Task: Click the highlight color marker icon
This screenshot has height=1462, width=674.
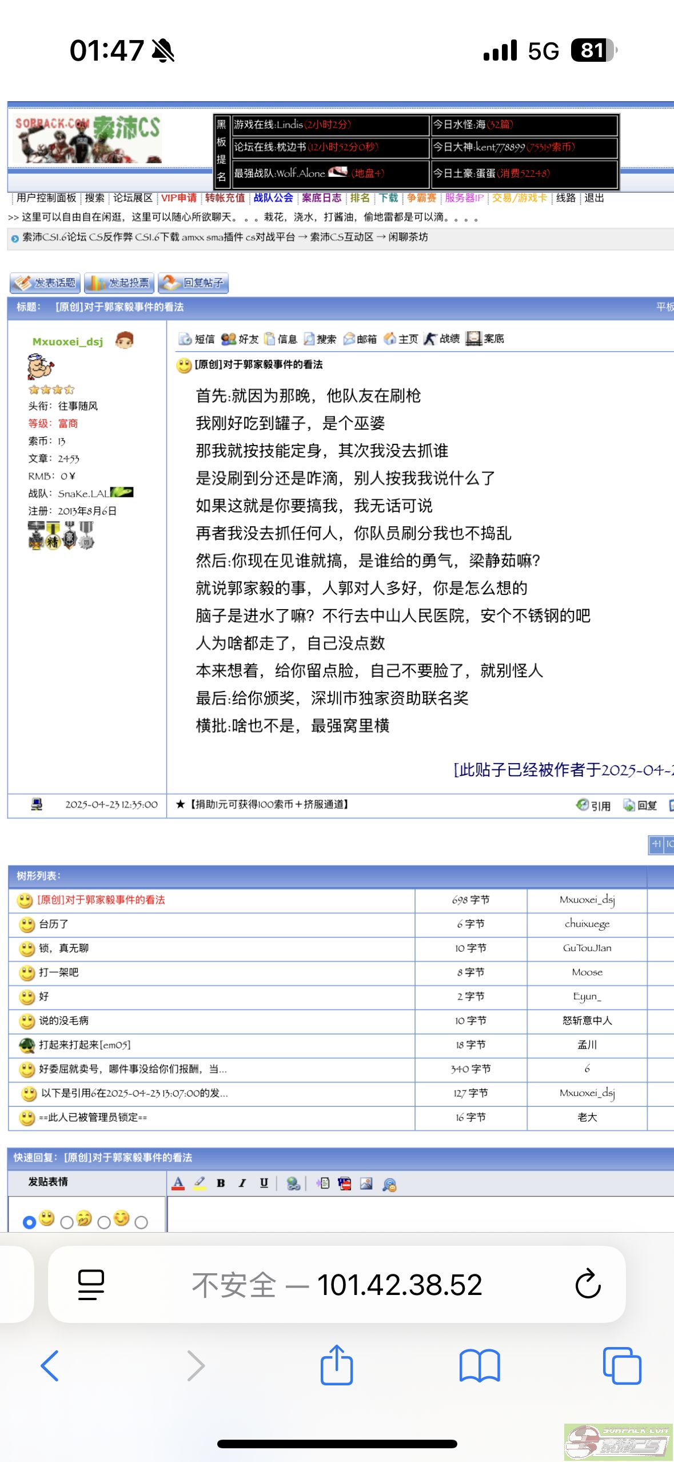Action: tap(200, 1183)
